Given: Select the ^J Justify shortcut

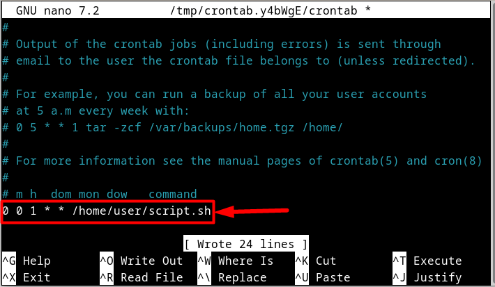Looking at the screenshot, I should [x=427, y=277].
